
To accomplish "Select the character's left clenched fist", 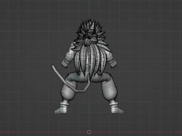I will [65, 64].
